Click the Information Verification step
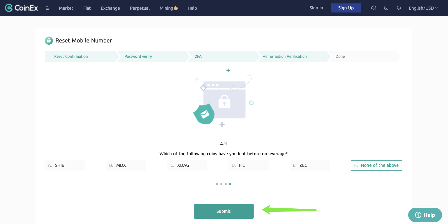 (286, 56)
